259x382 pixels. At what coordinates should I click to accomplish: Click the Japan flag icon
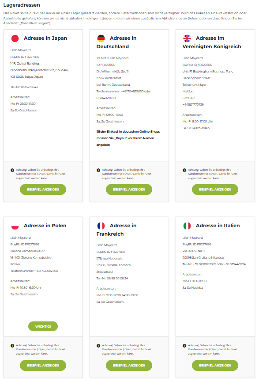pyautogui.click(x=15, y=38)
